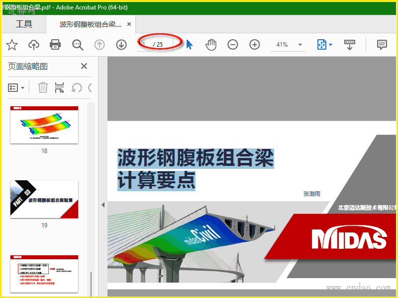This screenshot has width=398, height=298.
Task: Click the highlighted text 计算要点
Action: (156, 180)
